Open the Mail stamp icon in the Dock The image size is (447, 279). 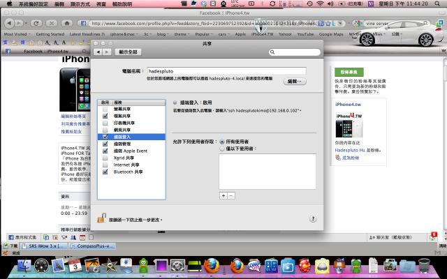[x=59, y=266]
